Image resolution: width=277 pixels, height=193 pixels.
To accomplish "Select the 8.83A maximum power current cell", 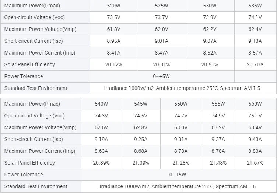I will (255, 151).
